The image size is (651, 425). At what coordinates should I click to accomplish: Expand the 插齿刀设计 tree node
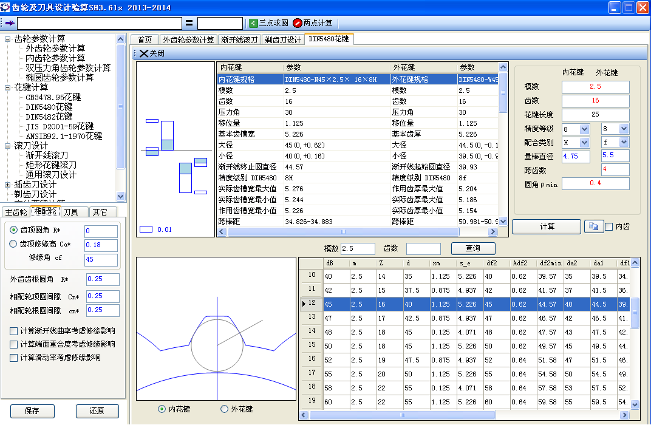pos(7,185)
